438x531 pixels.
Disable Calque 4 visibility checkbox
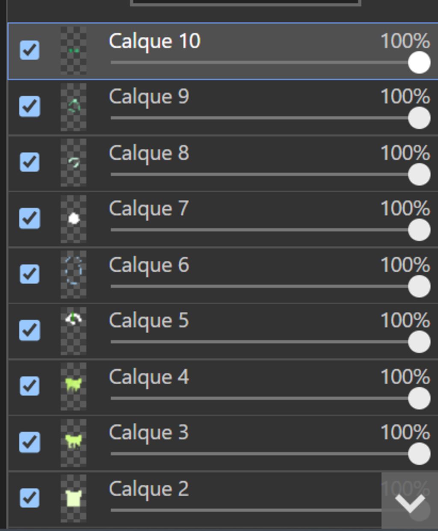point(30,386)
